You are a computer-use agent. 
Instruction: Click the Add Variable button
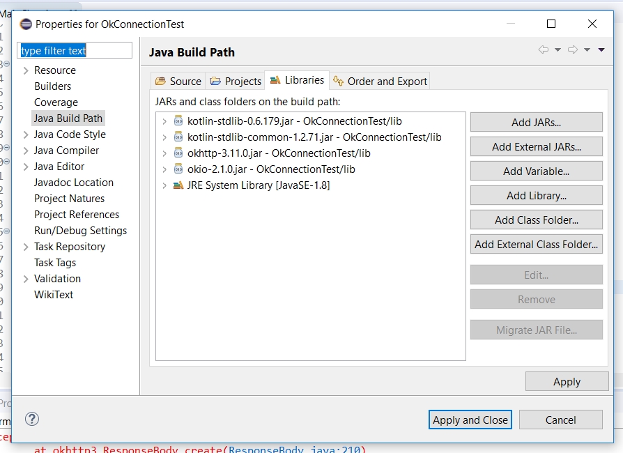coord(536,171)
